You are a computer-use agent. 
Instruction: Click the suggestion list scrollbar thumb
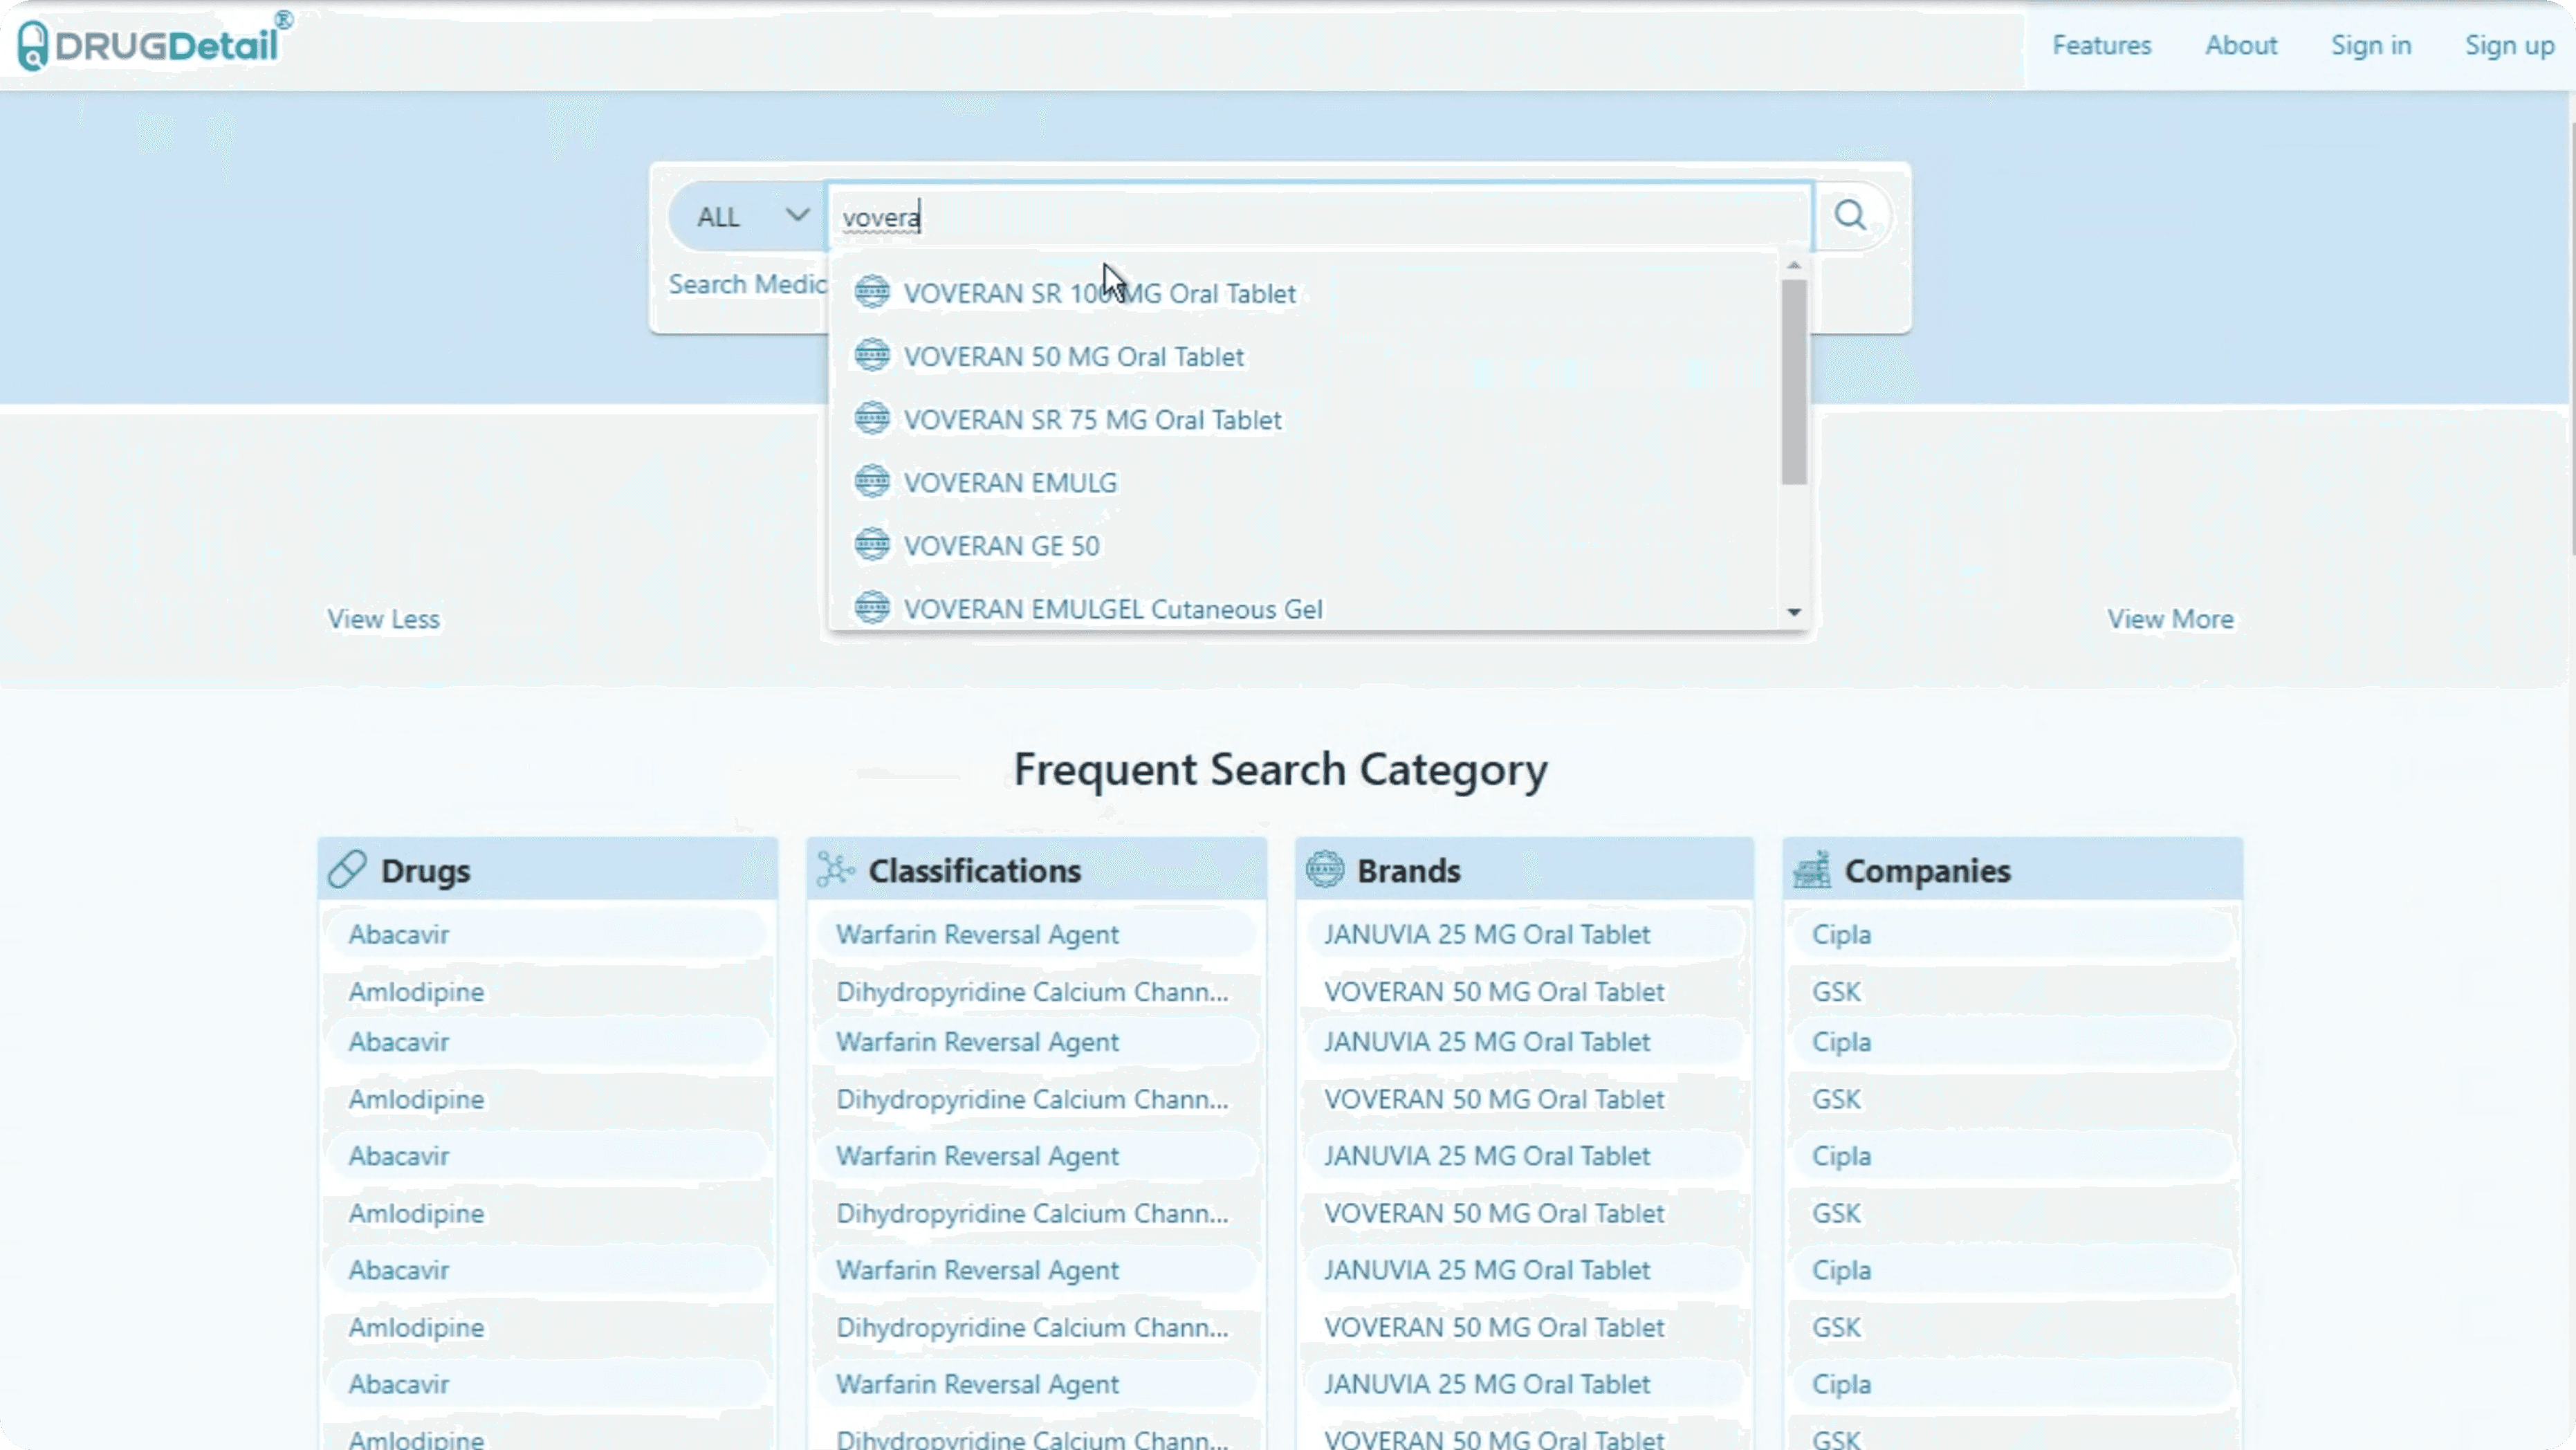(x=1794, y=382)
